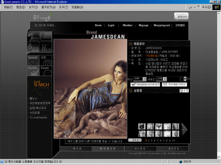
Task: Switch to the MEN tab
Action: pyautogui.click(x=76, y=149)
